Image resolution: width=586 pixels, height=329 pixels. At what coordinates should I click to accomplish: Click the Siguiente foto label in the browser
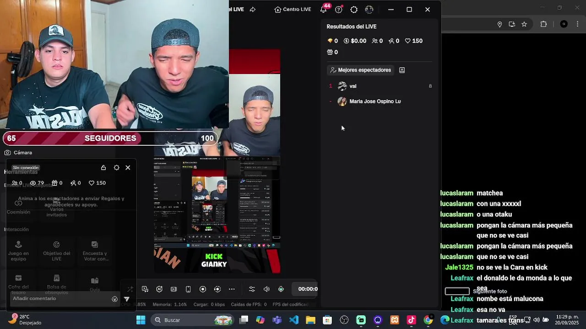click(x=490, y=291)
